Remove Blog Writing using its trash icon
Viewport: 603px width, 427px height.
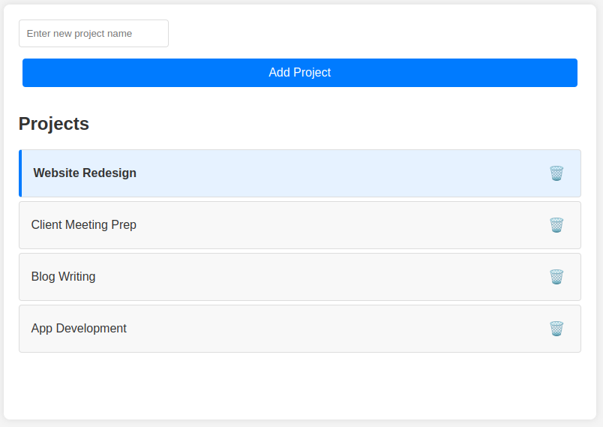[x=556, y=277]
